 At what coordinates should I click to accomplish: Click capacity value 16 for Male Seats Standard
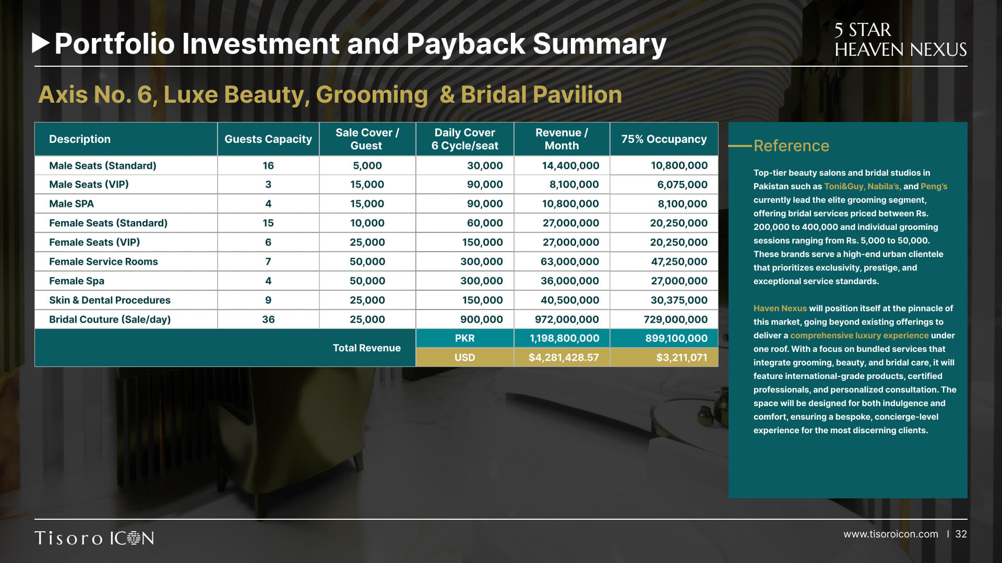268,166
